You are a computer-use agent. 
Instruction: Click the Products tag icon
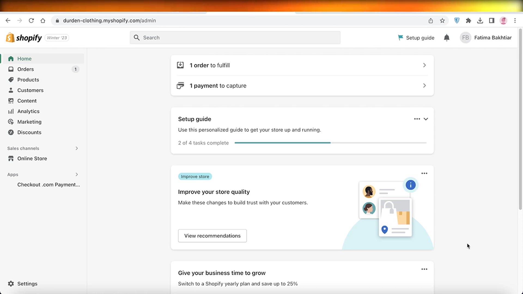[11, 79]
